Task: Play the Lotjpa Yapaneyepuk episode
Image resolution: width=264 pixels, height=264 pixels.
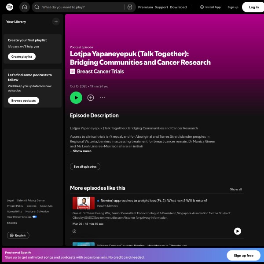Action: 76,98
